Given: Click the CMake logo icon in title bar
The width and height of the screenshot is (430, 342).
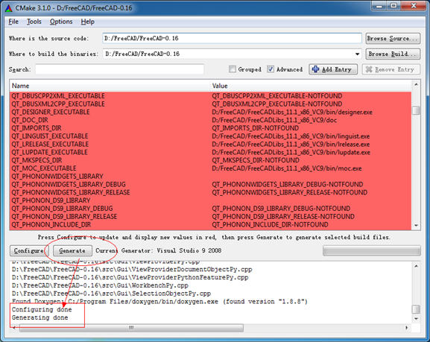Looking at the screenshot, I should pos(9,8).
